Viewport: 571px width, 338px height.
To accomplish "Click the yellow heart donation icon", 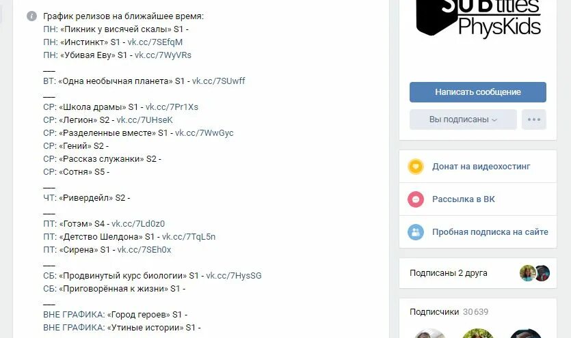I will pyautogui.click(x=416, y=167).
